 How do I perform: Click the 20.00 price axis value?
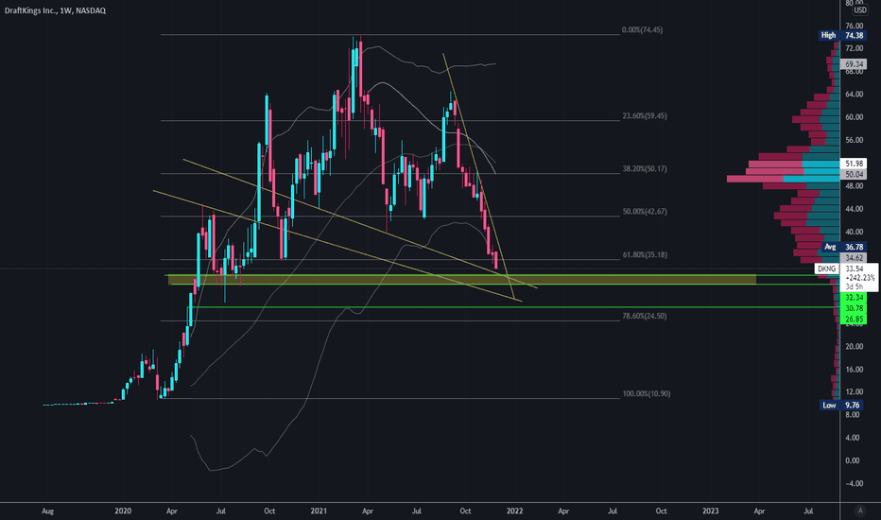[854, 346]
